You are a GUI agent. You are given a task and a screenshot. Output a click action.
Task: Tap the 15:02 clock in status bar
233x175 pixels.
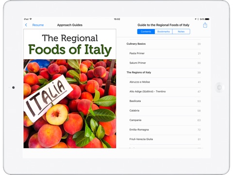[117, 19]
